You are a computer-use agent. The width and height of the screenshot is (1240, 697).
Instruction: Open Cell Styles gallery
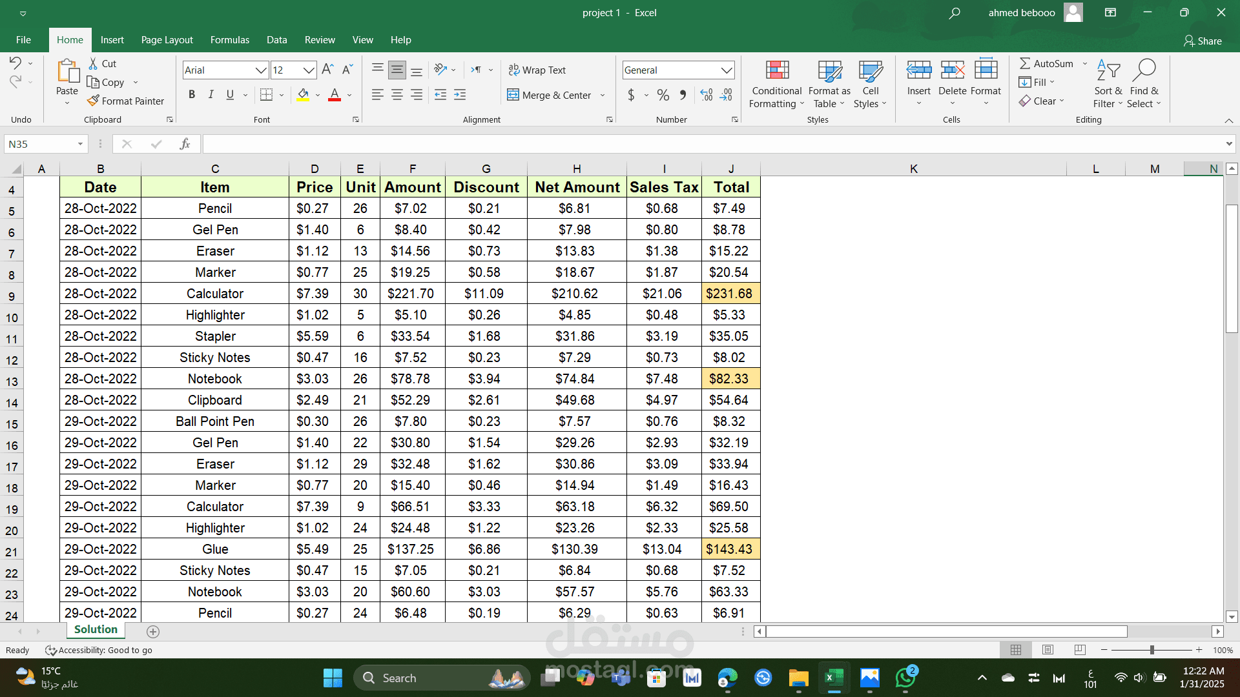point(870,85)
